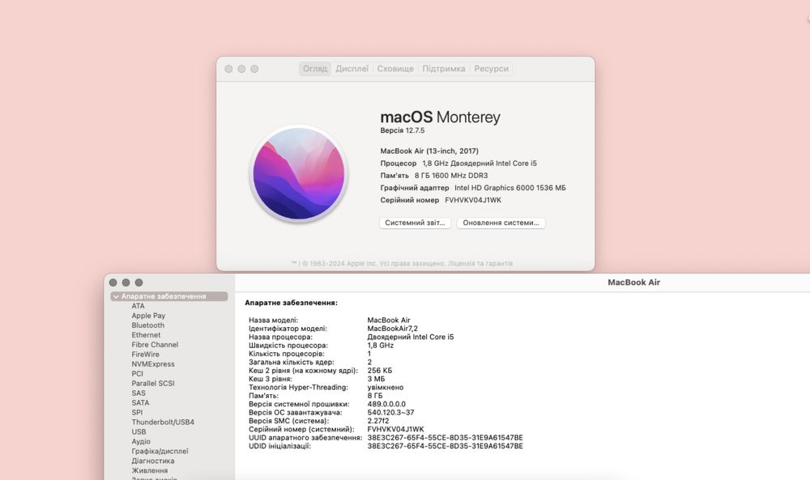Close the About This Mac window
Screen dimensions: 810x480
[x=229, y=69]
